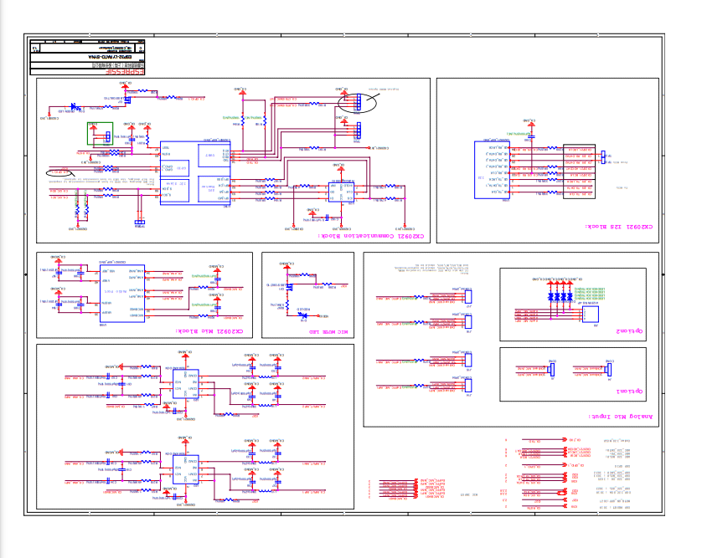Click the black-circled net label near IC

(59, 172)
